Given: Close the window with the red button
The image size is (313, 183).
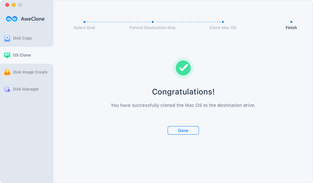Looking at the screenshot, I should click(7, 5).
